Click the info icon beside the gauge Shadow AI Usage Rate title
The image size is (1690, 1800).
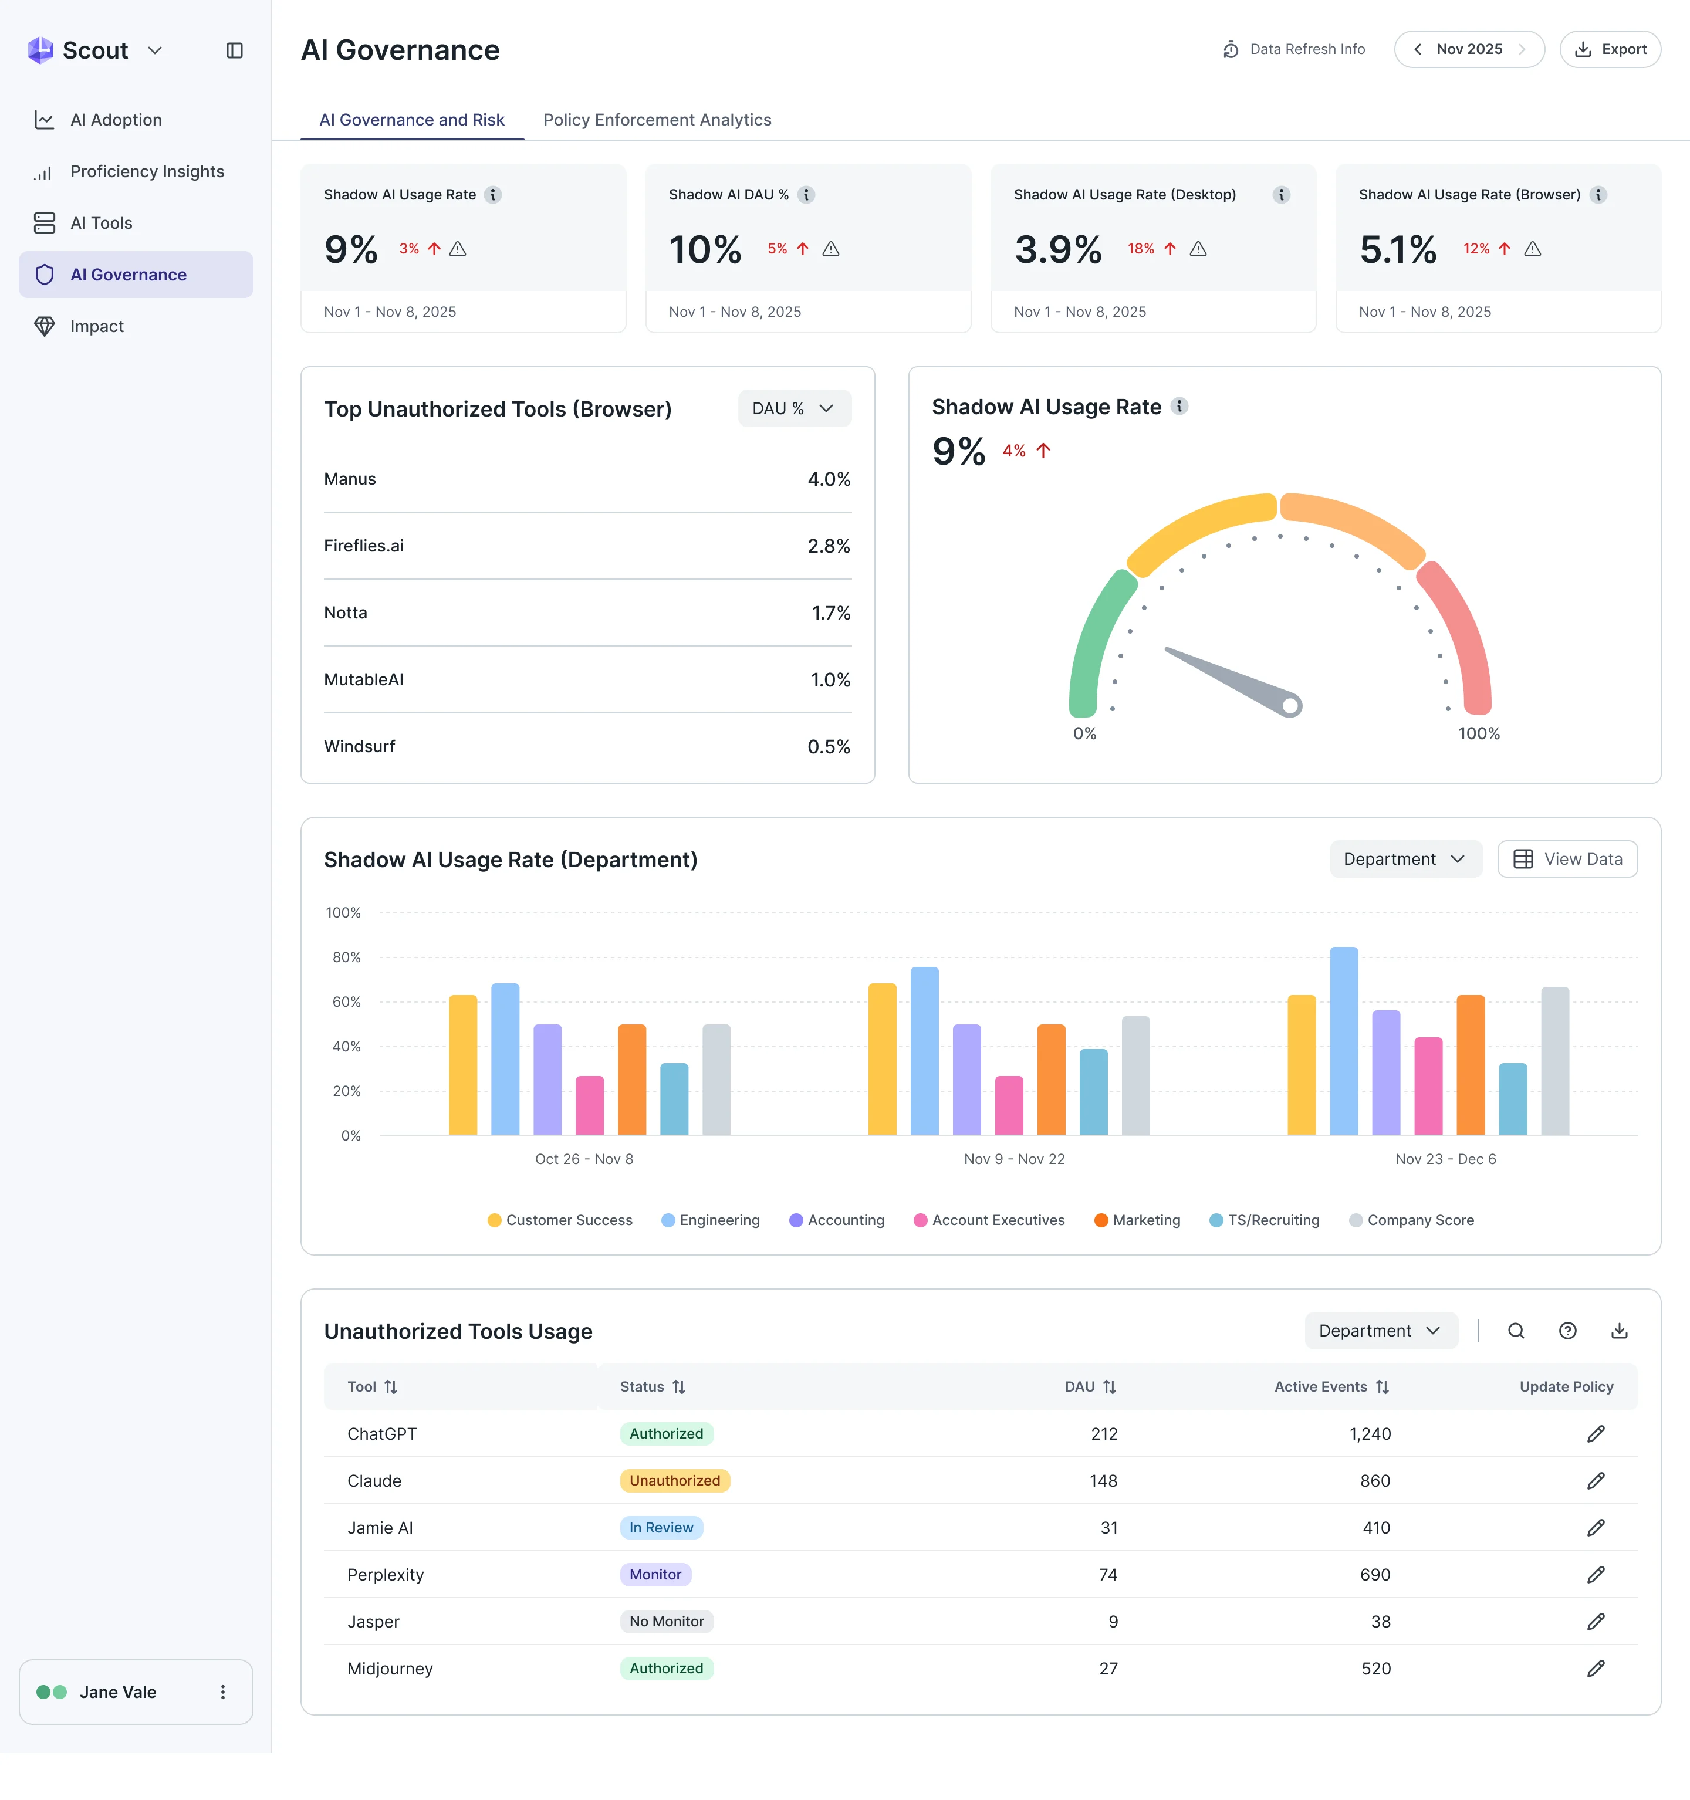[x=1179, y=405]
